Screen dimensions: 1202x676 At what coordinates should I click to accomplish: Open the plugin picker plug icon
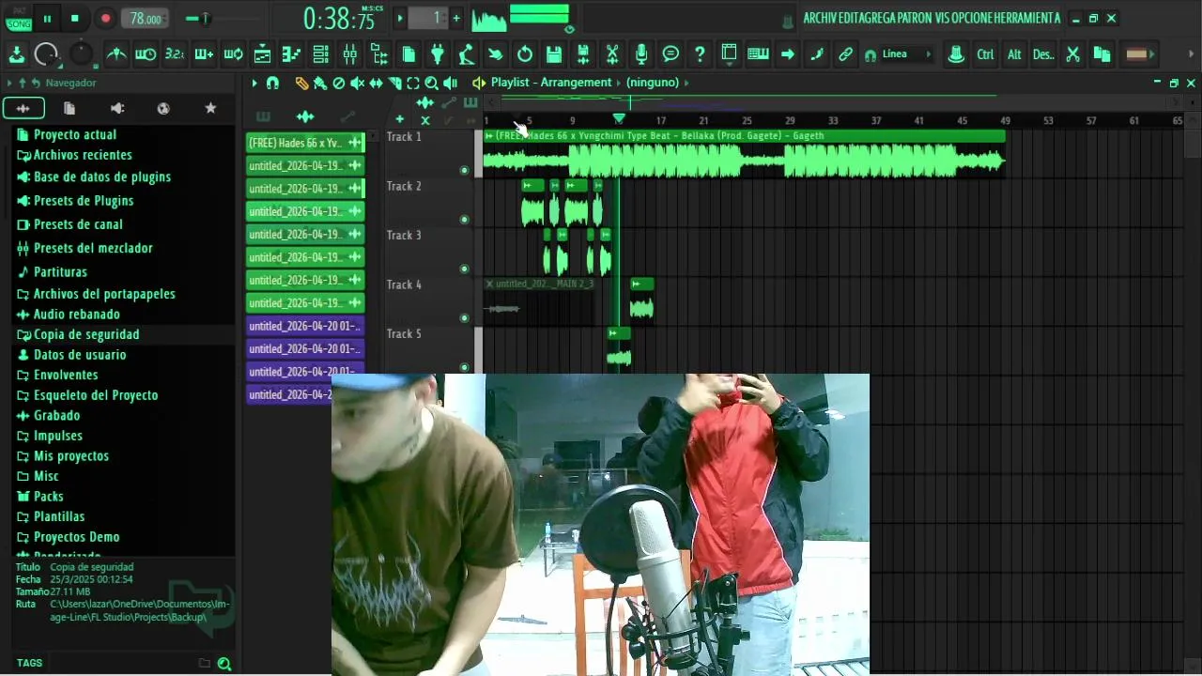coord(437,54)
